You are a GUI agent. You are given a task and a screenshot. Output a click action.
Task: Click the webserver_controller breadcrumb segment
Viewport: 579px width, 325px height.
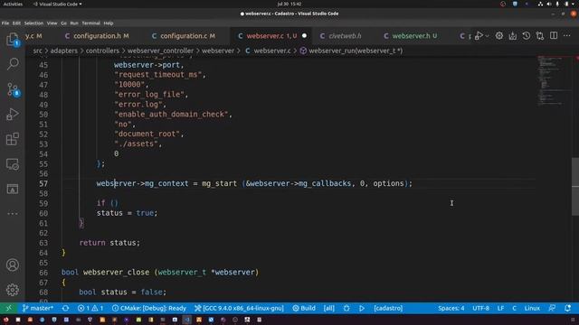(x=161, y=51)
